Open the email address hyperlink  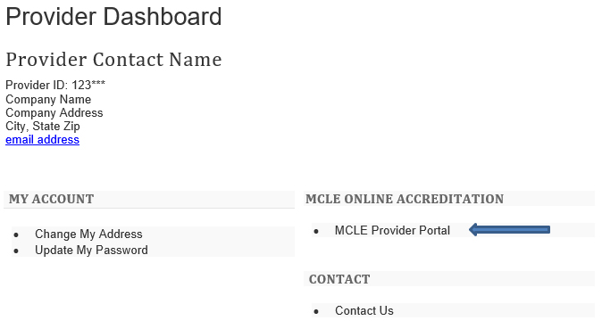[42, 140]
